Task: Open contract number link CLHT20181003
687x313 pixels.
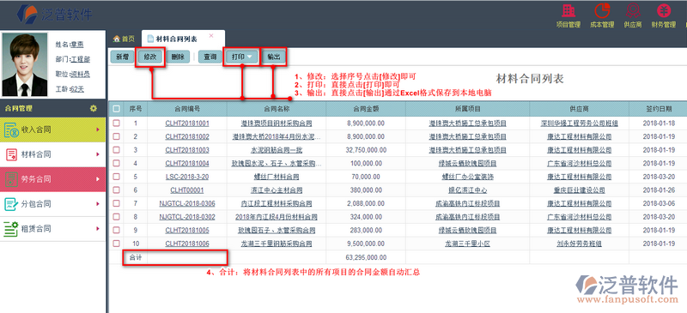Action: click(x=187, y=150)
